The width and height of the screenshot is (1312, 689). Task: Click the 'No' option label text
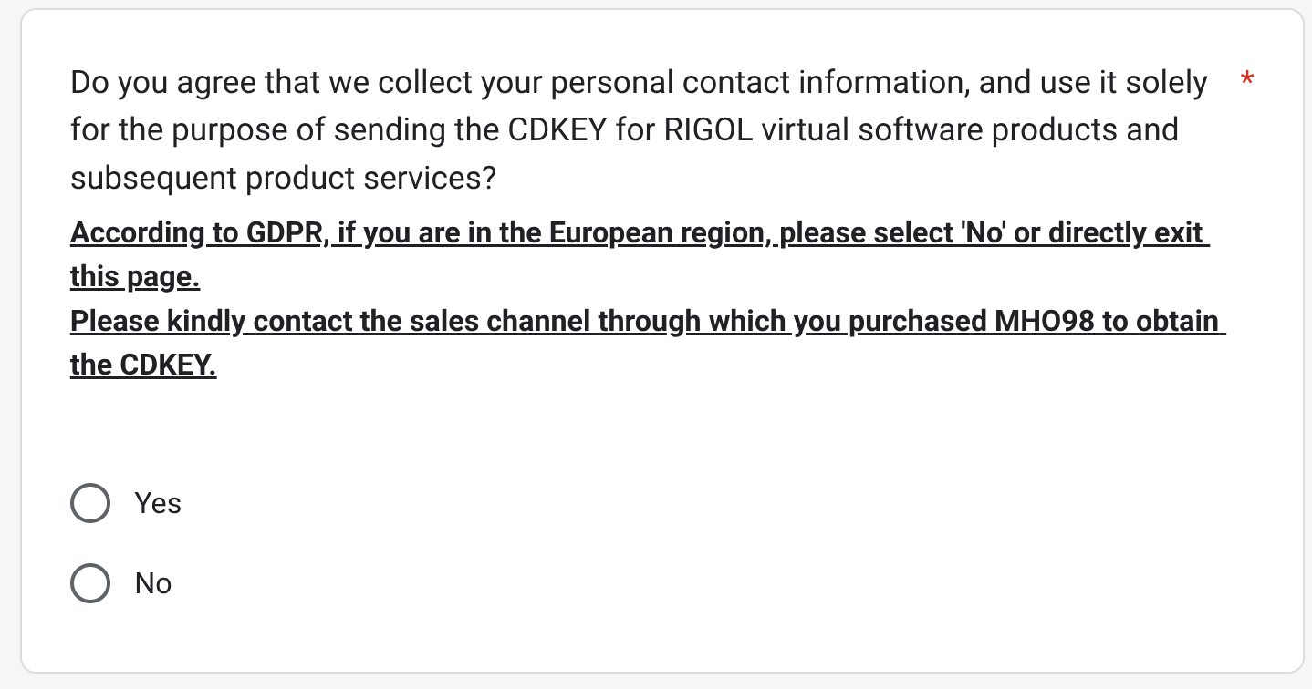pyautogui.click(x=153, y=583)
